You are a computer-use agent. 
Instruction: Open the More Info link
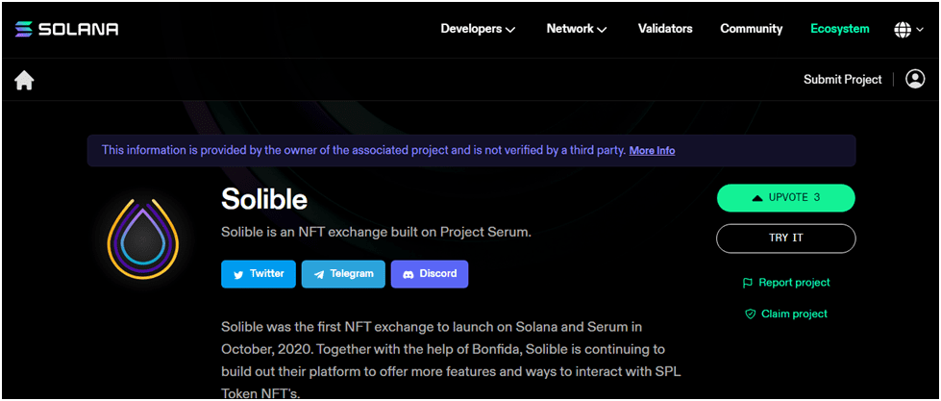[x=652, y=151]
